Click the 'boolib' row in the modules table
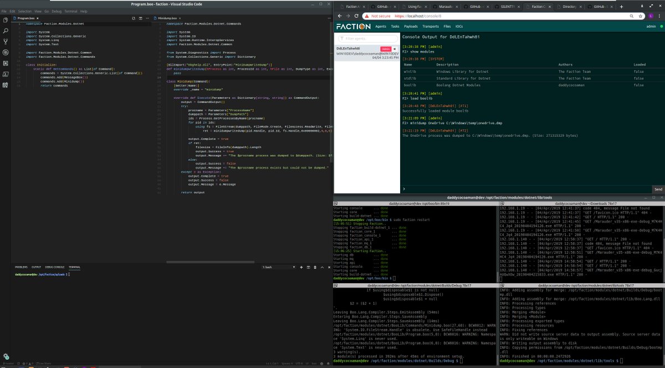Viewport: 665px width, 368px height. click(x=532, y=85)
